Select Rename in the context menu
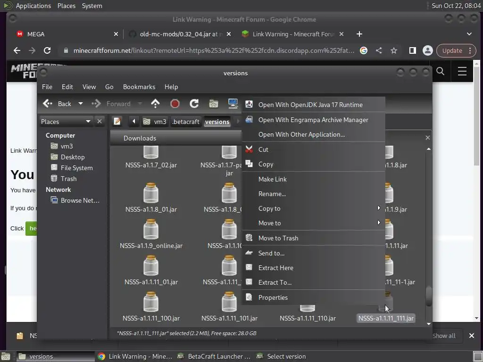This screenshot has height=362, width=483. click(x=314, y=194)
